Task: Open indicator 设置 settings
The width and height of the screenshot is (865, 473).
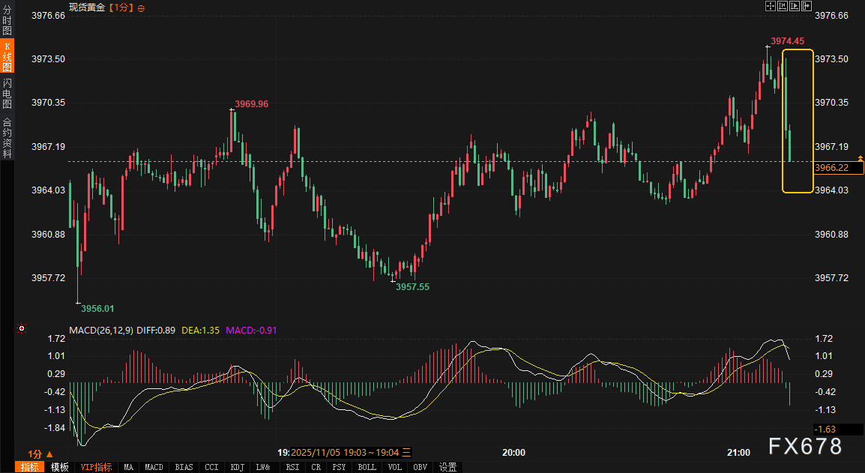Action: 447,467
